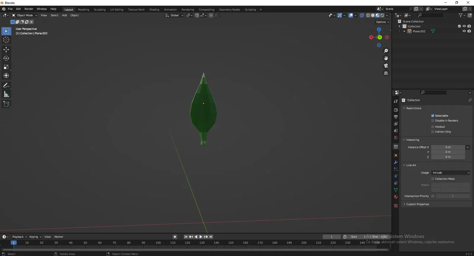Screen dimensions: 474x256
Task: Activate the 3D Cursor tool
Action: pyautogui.click(x=6, y=40)
